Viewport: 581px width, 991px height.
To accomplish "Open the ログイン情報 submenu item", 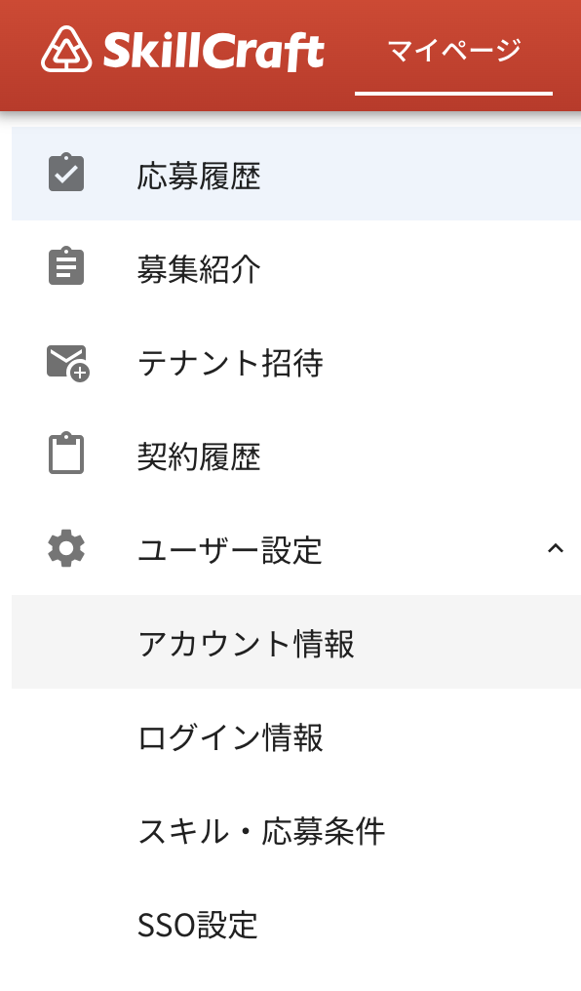I will [x=296, y=735].
